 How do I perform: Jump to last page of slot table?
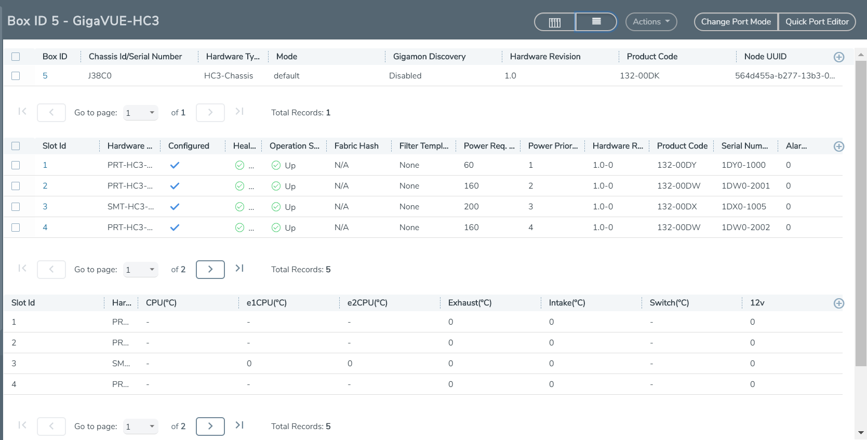(x=239, y=269)
